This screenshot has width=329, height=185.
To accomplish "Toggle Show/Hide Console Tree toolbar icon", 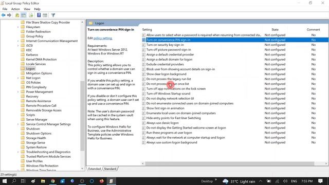I will pos(24,15).
